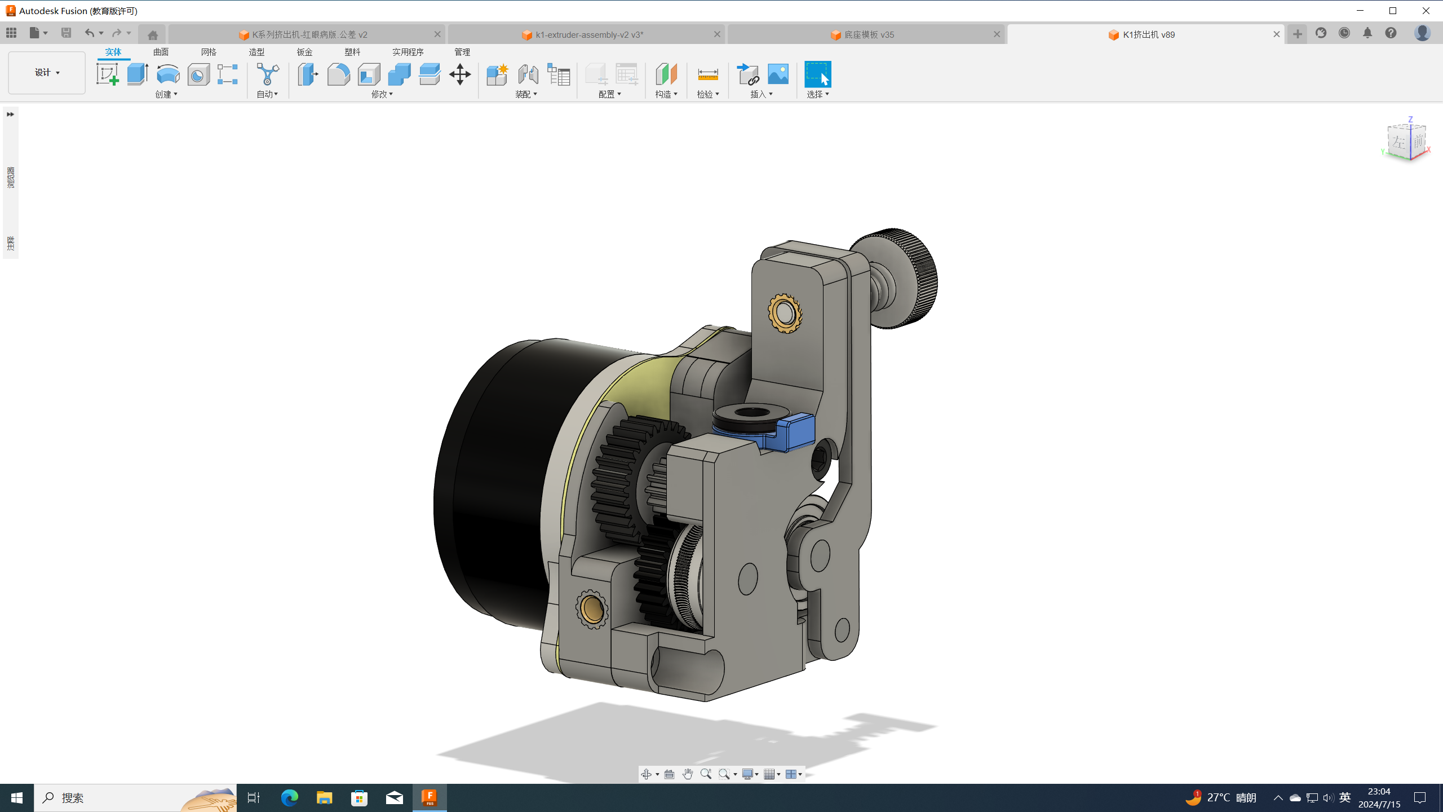
Task: Click the Insert Derive link icon
Action: click(x=748, y=74)
